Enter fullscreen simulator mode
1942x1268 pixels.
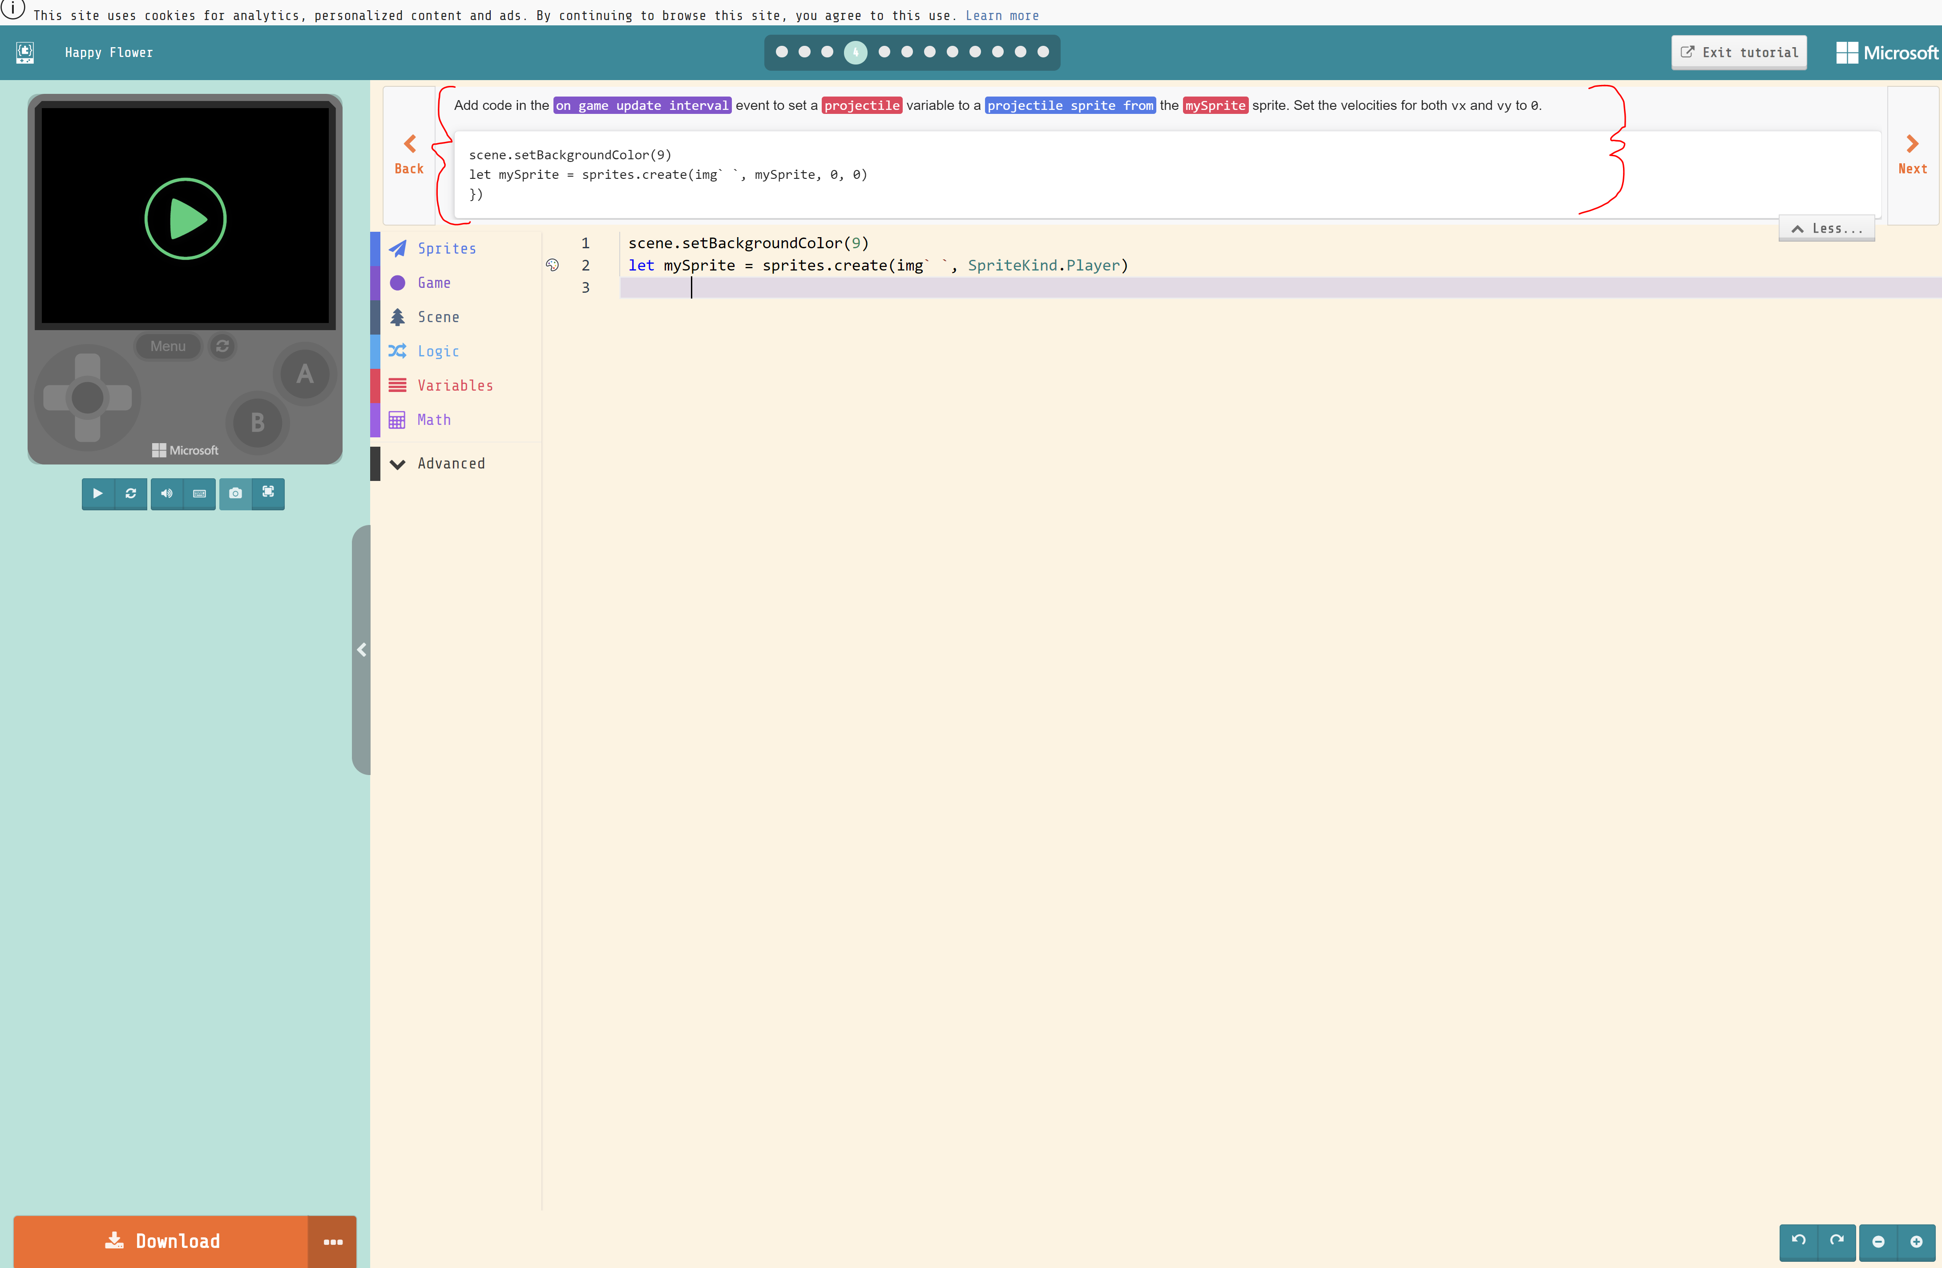click(x=268, y=494)
